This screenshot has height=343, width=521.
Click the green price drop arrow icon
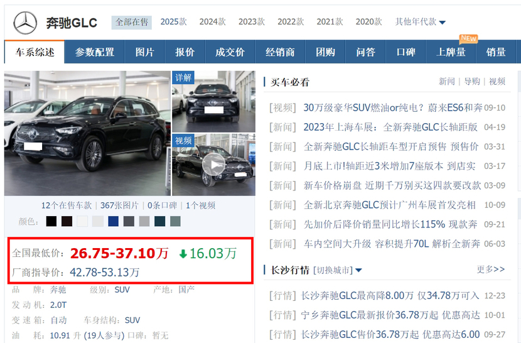pyautogui.click(x=183, y=254)
